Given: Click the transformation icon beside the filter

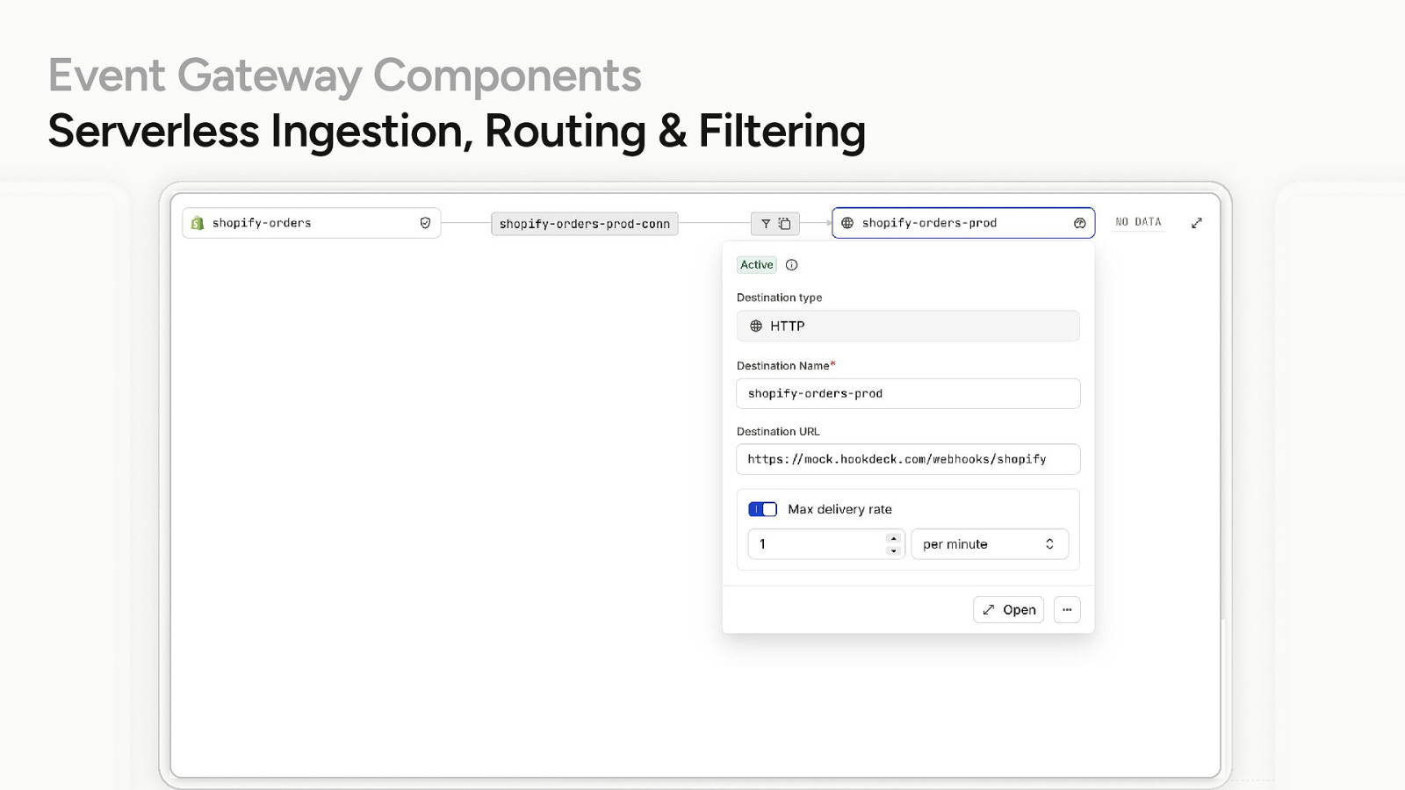Looking at the screenshot, I should coord(785,224).
